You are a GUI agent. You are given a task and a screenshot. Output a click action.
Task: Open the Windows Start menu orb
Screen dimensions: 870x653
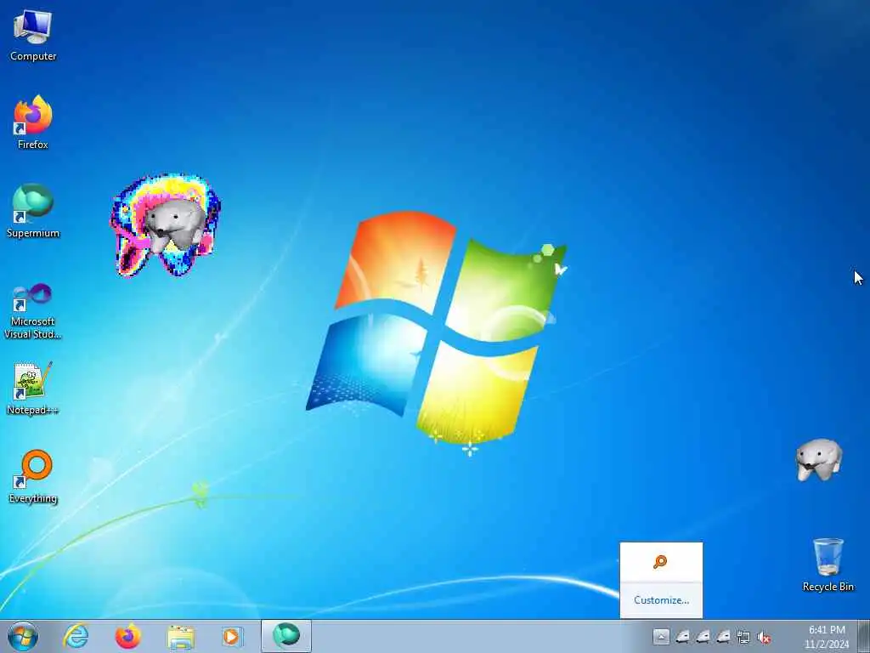click(23, 636)
